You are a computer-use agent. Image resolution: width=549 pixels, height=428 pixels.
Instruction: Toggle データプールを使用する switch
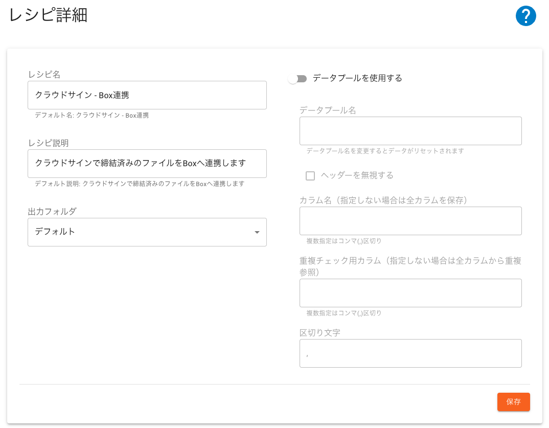298,79
